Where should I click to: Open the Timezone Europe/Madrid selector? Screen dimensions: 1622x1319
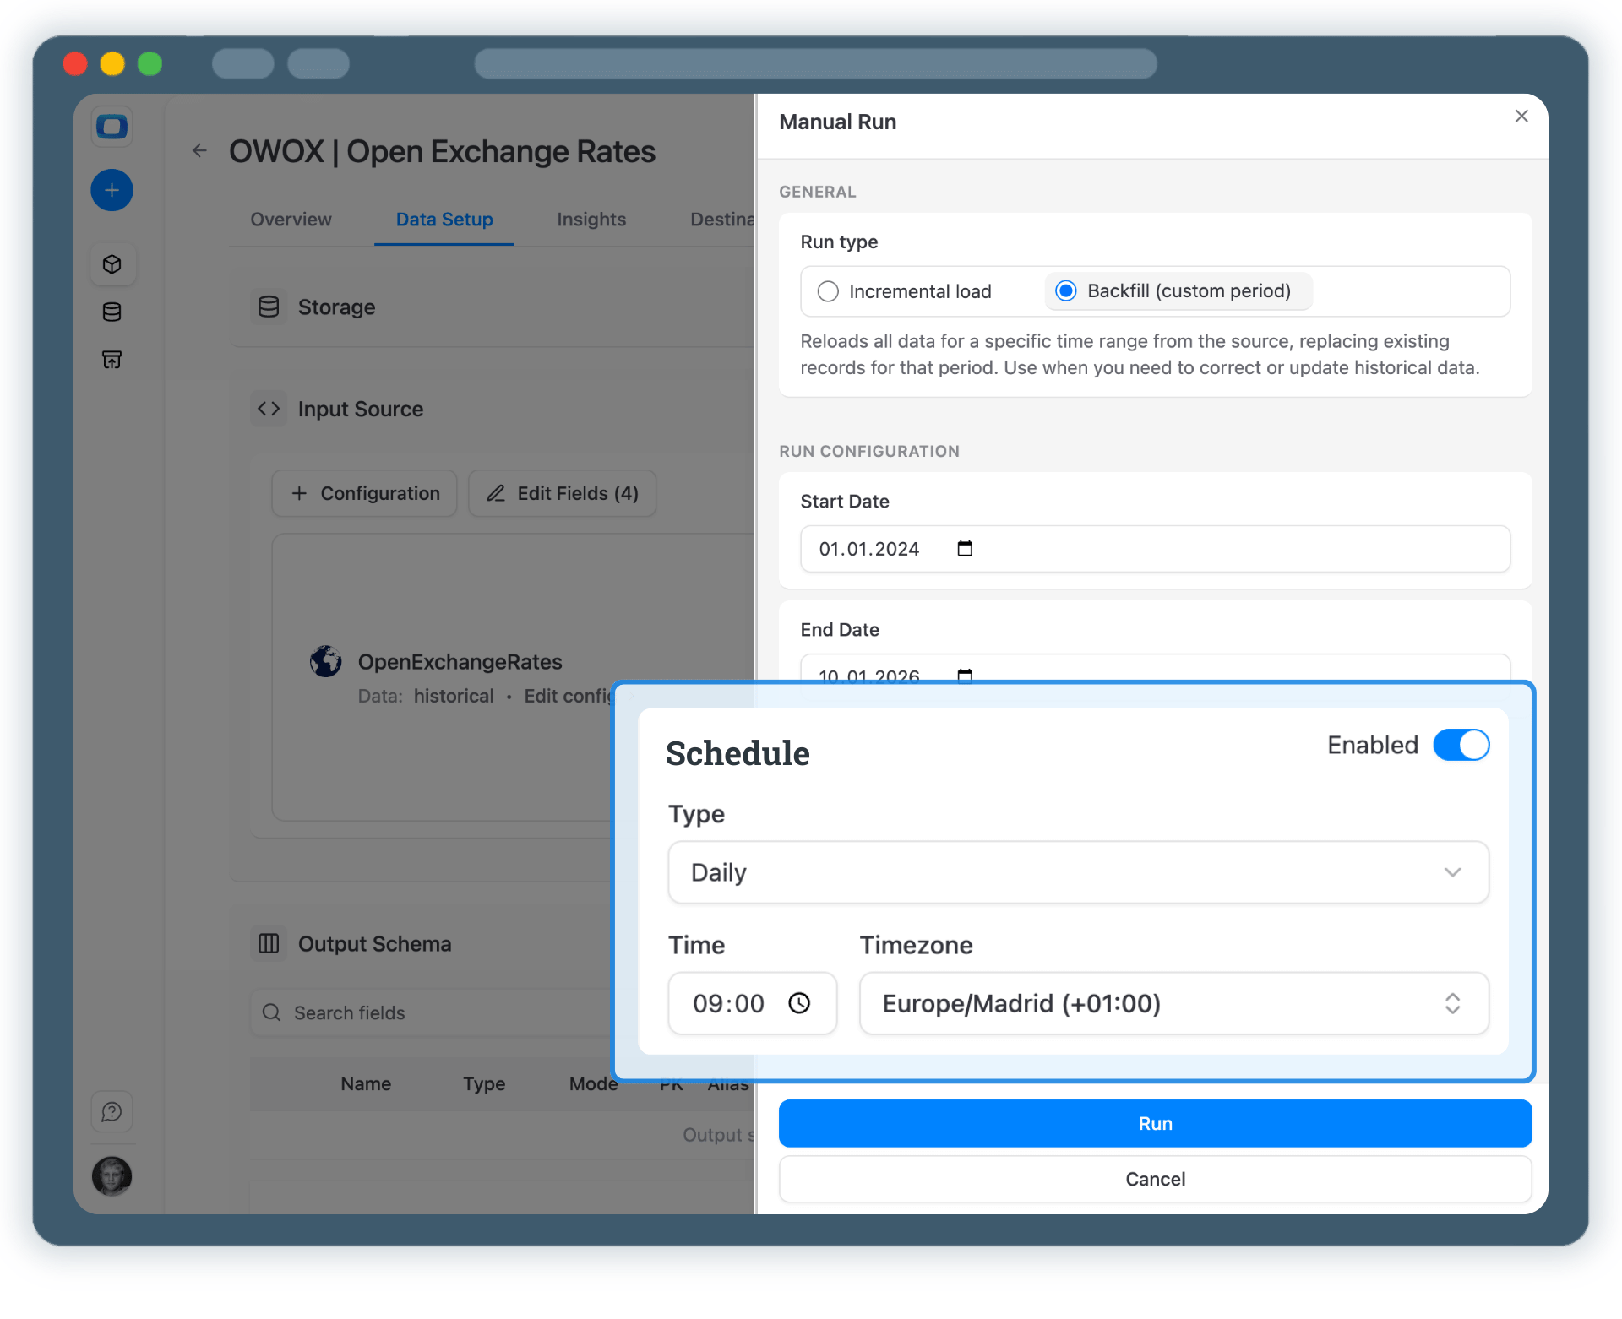point(1173,1003)
